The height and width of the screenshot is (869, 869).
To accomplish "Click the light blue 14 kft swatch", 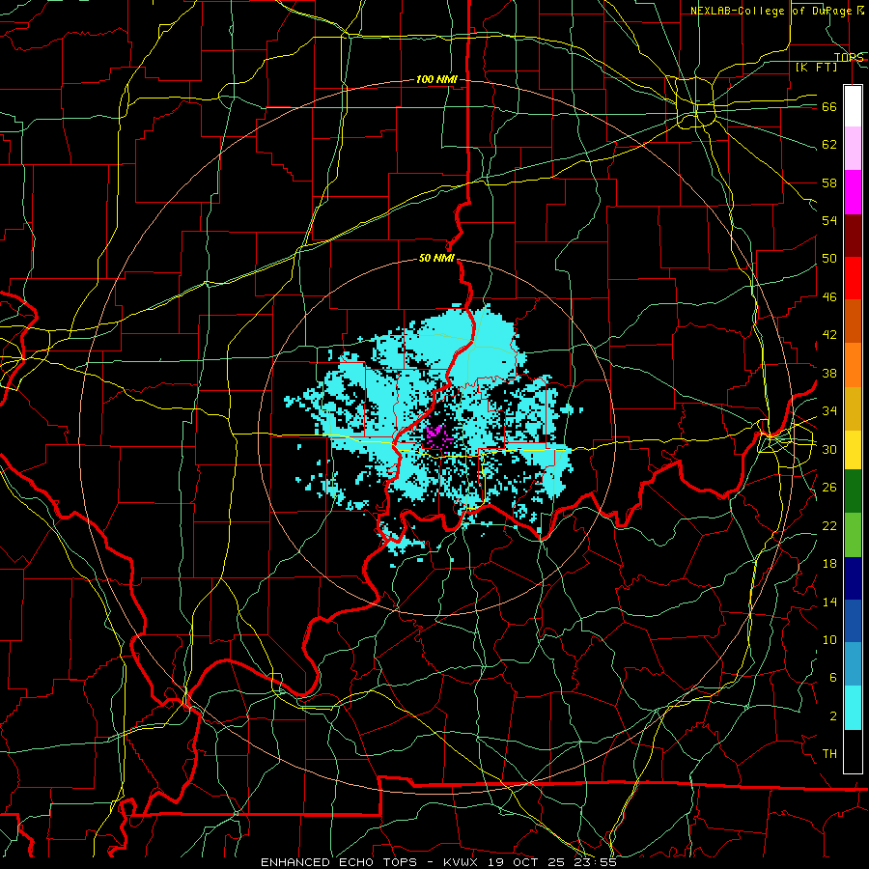I will tap(853, 664).
